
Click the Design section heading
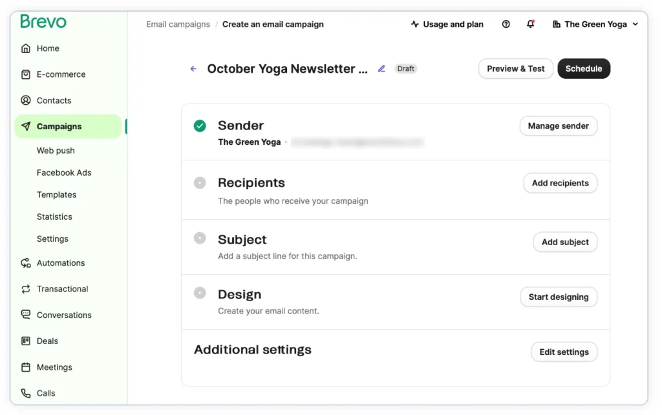click(239, 295)
